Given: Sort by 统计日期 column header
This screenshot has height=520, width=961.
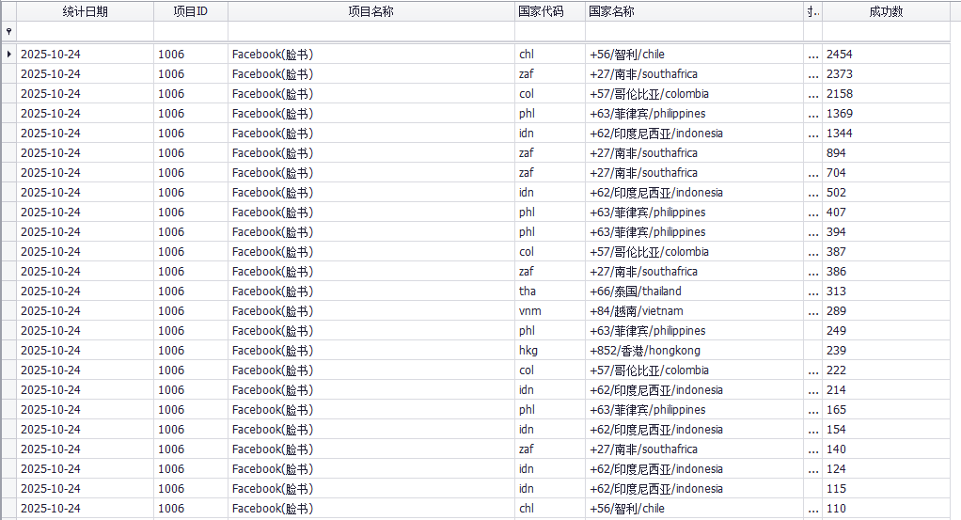Looking at the screenshot, I should coord(86,11).
